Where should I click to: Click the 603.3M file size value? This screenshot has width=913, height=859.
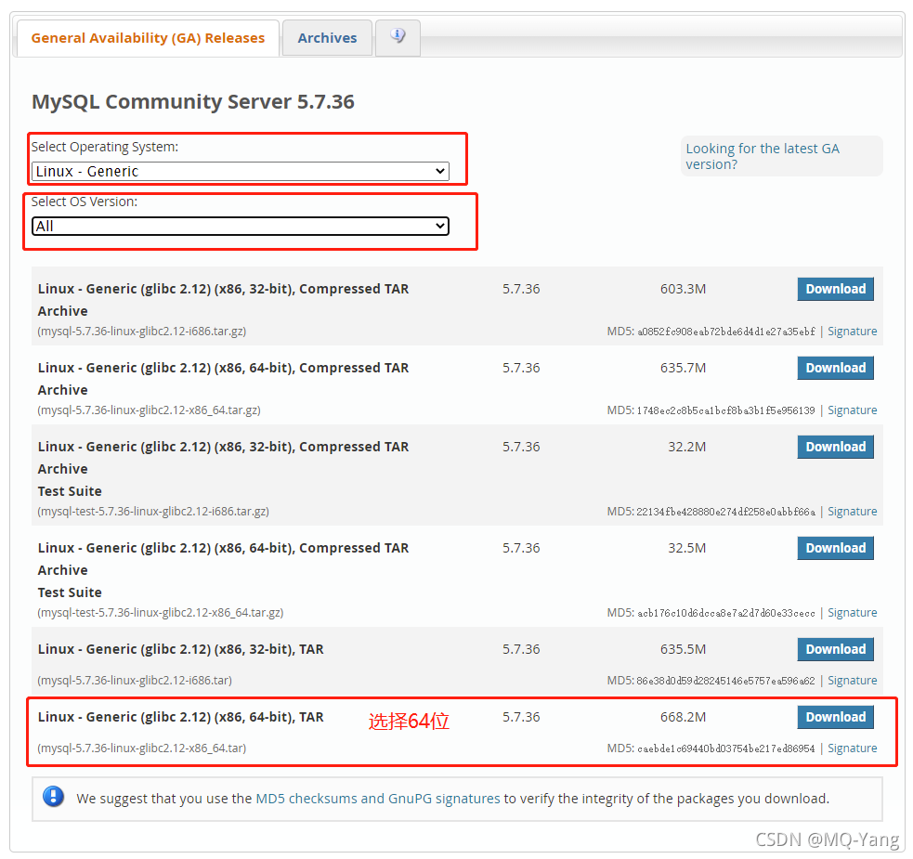point(683,289)
